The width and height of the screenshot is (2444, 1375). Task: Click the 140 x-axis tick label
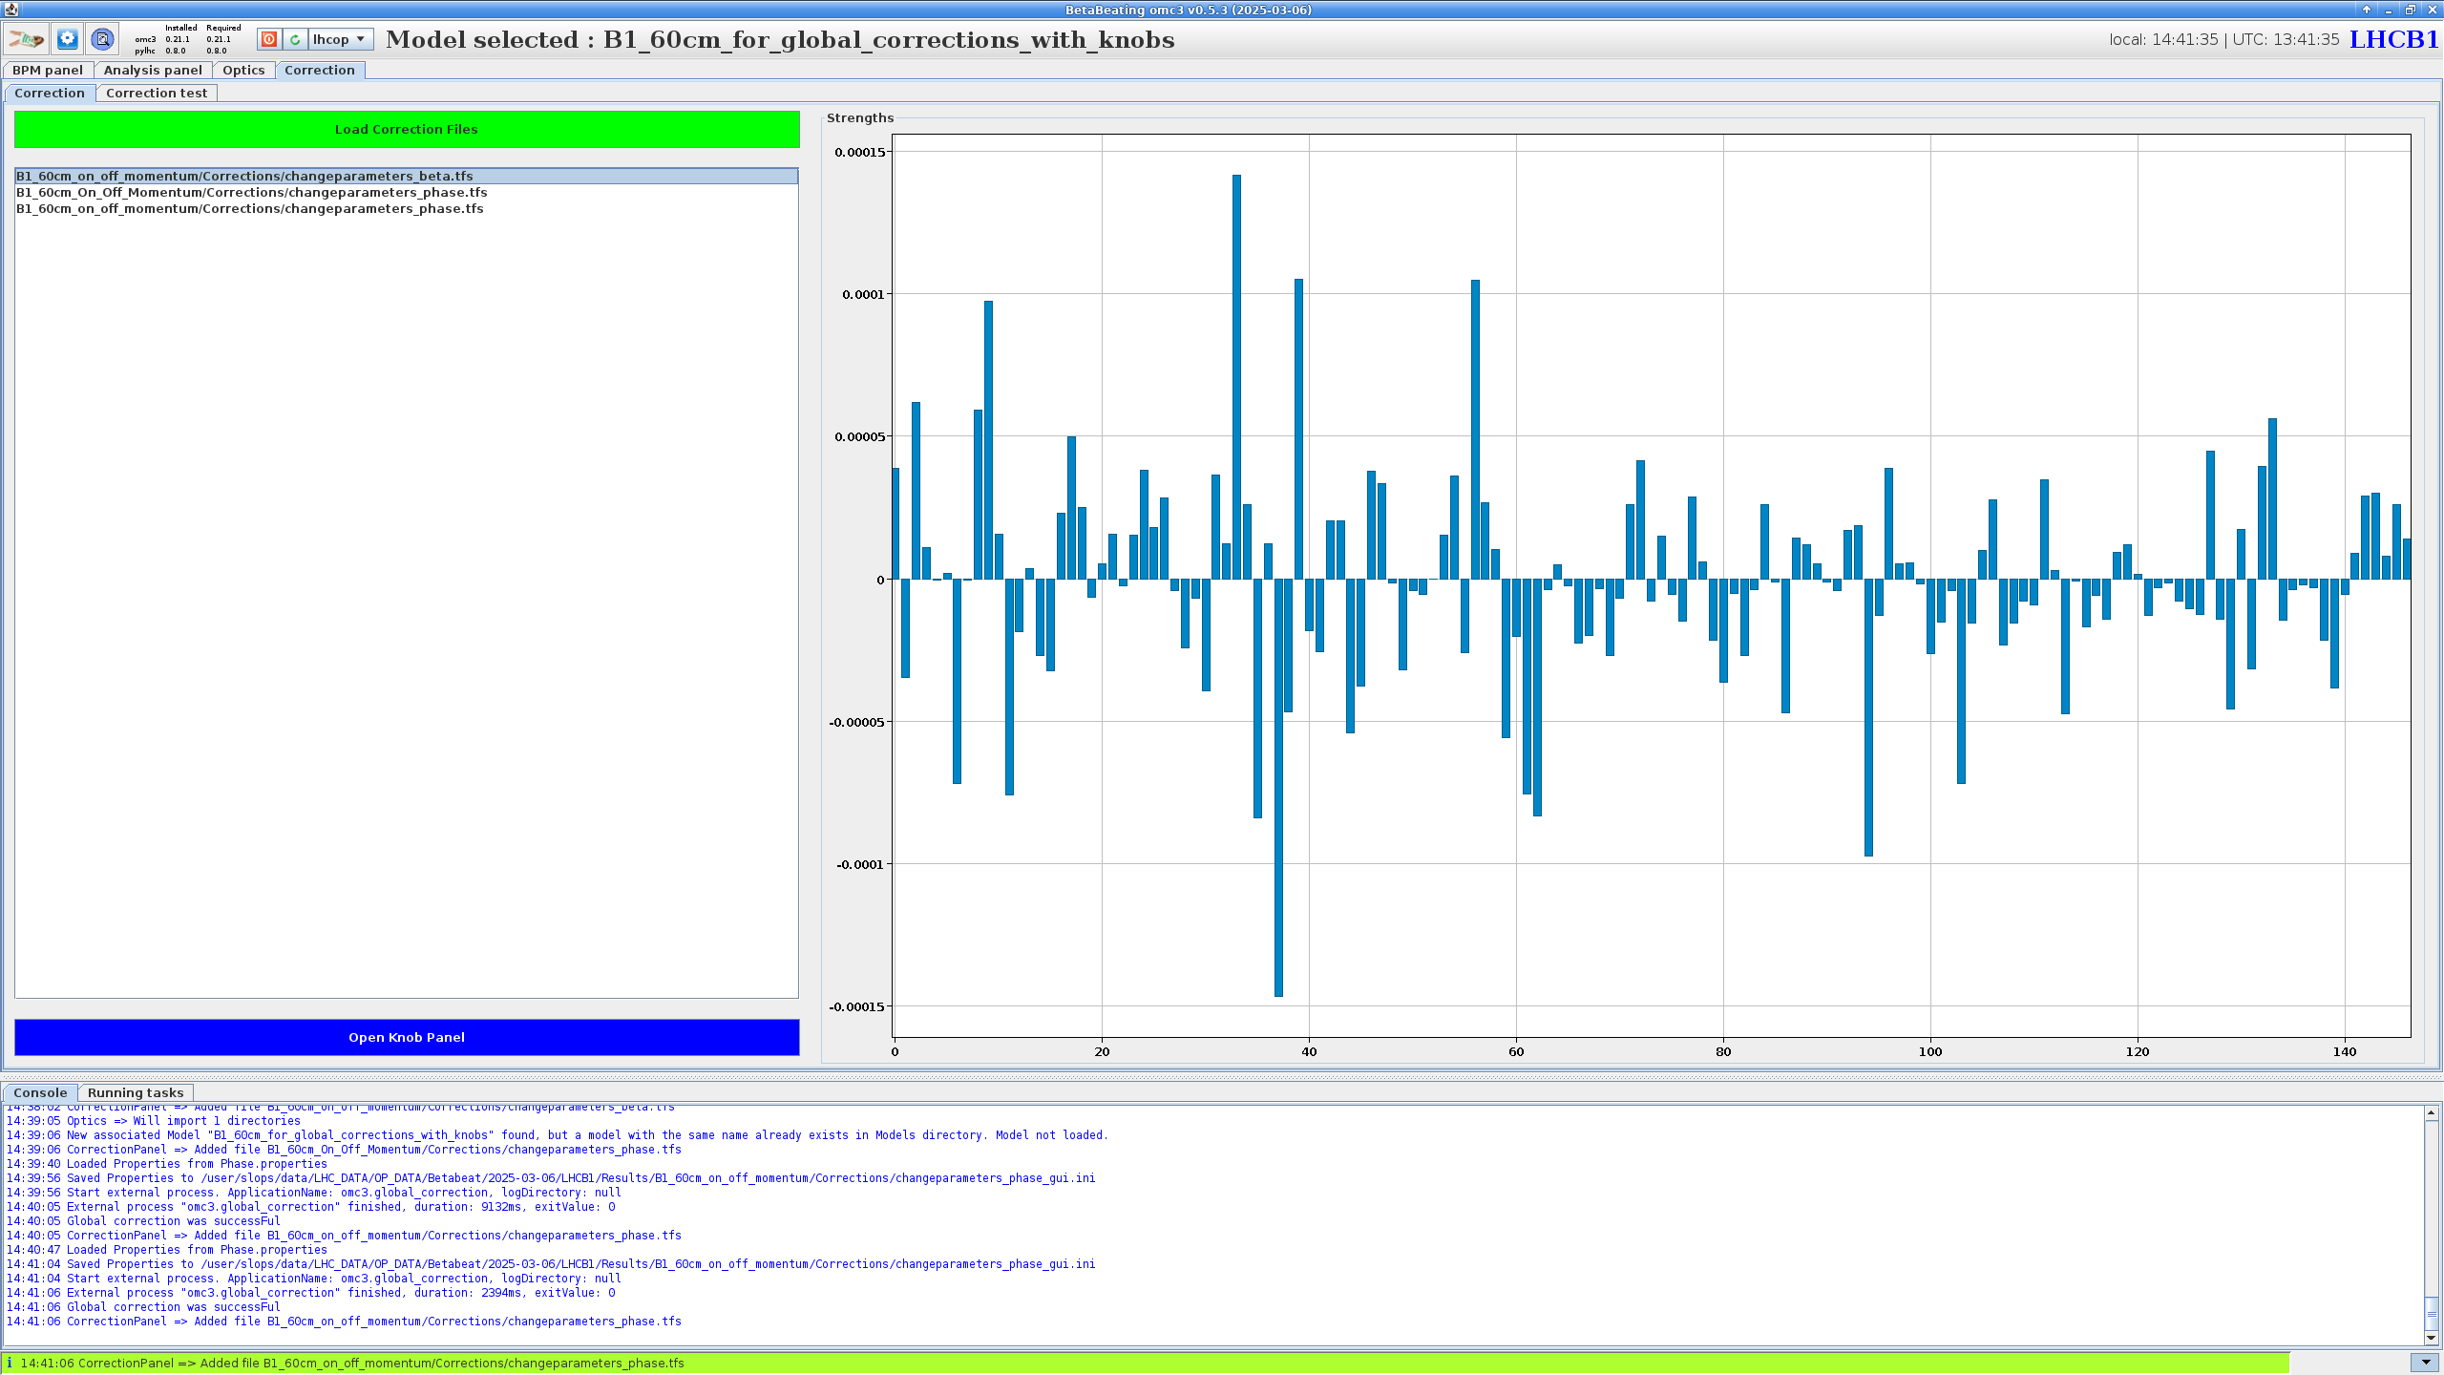(2345, 1051)
